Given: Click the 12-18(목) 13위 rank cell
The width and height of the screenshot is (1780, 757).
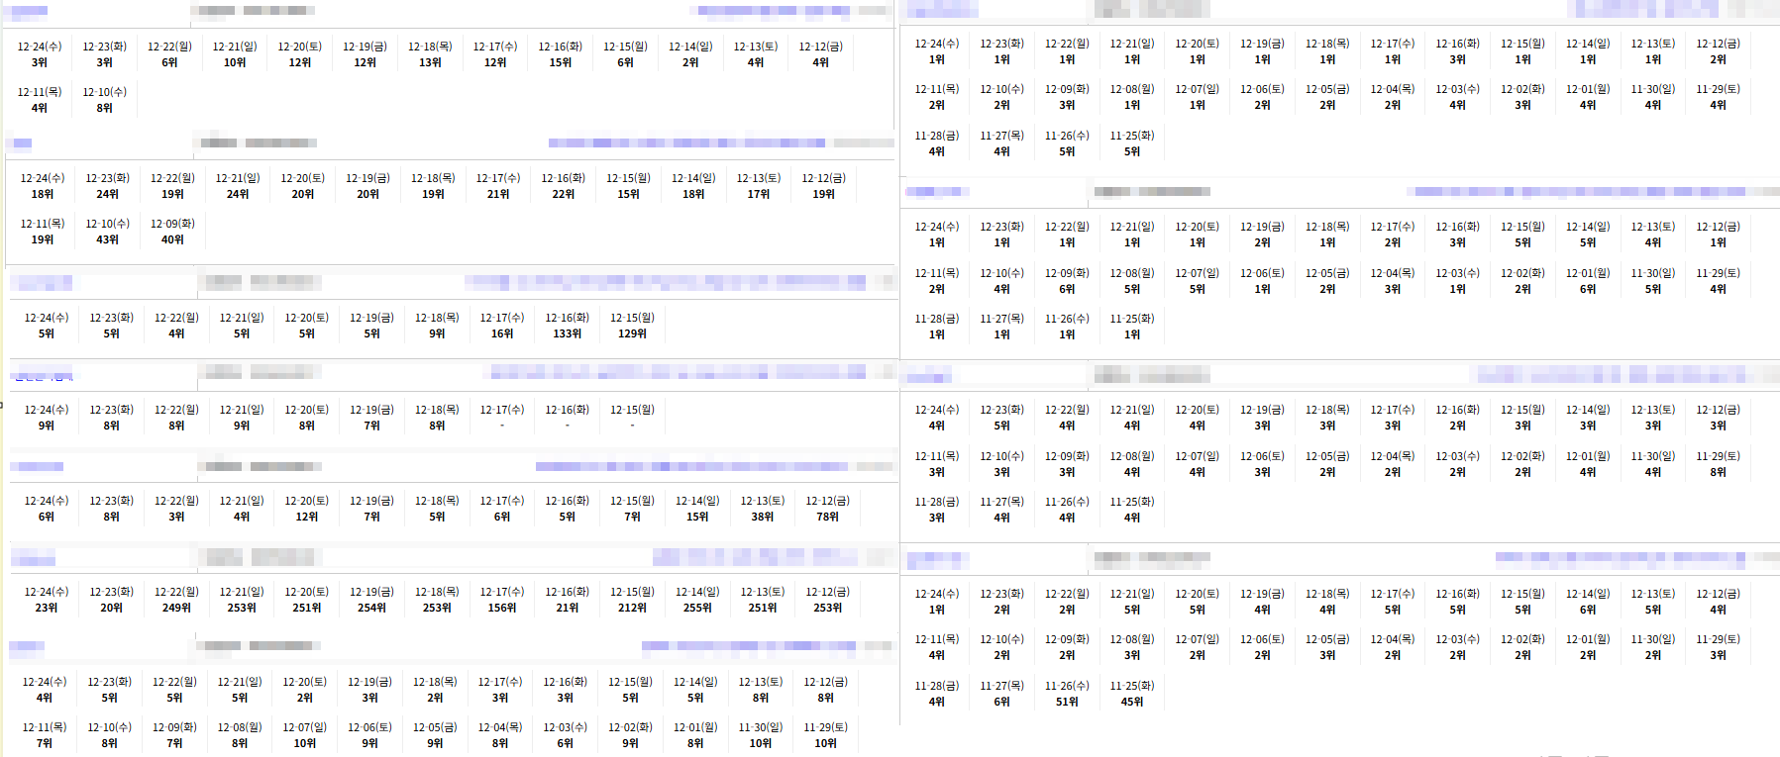Looking at the screenshot, I should tap(430, 55).
